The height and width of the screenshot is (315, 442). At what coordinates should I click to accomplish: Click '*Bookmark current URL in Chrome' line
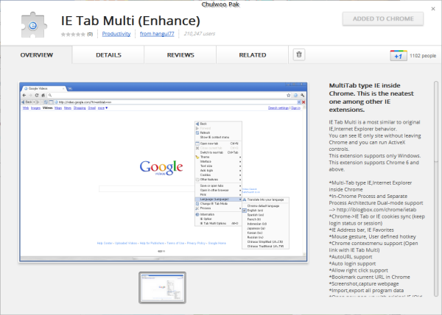(369, 277)
